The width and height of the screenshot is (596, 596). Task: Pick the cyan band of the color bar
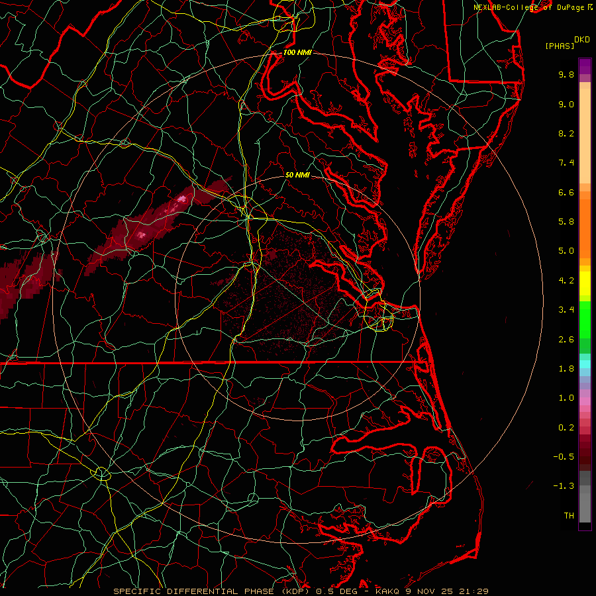pos(585,364)
